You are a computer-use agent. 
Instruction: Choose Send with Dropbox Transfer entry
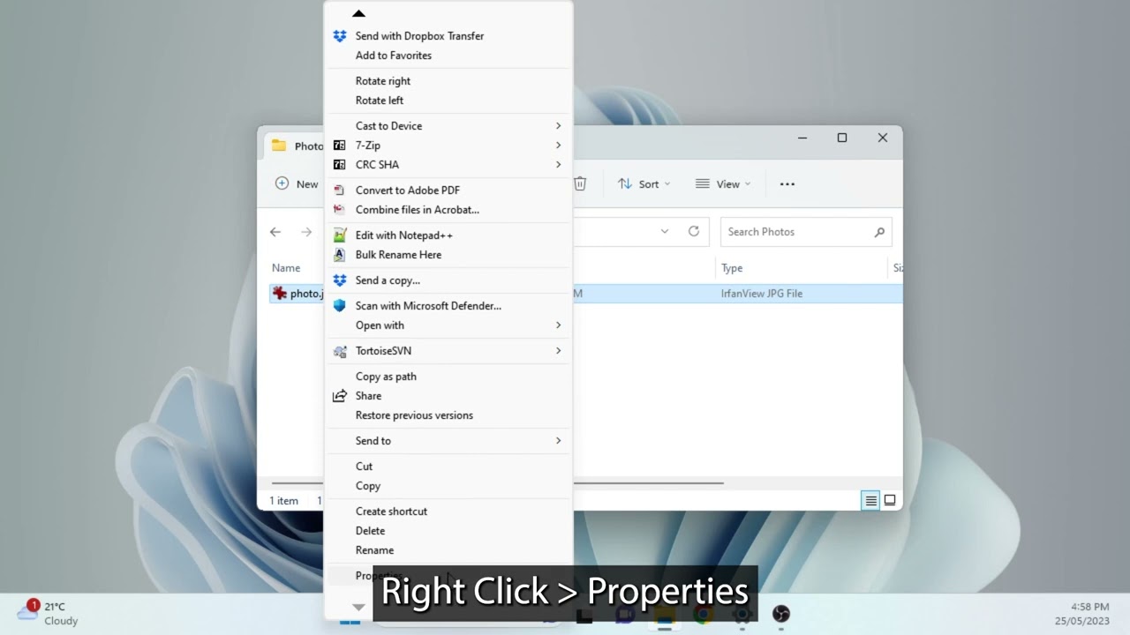pos(448,36)
